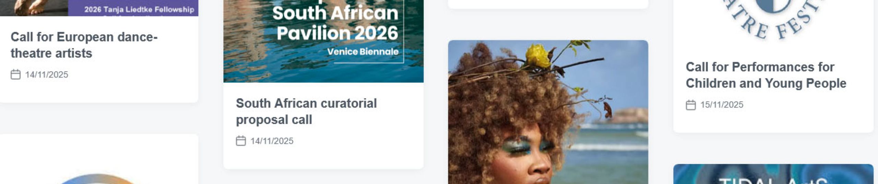This screenshot has width=878, height=184.
Task: Open the Tanja Liedtke Fellowship banner image
Action: click(99, 8)
